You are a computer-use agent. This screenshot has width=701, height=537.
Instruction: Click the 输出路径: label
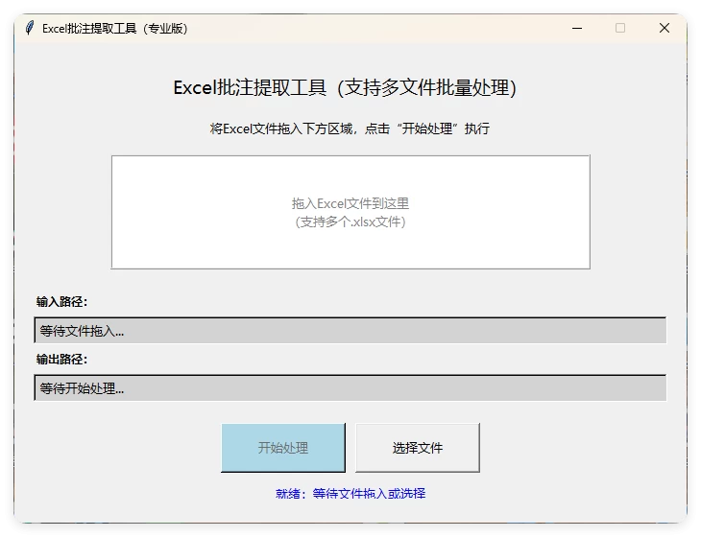[61, 360]
